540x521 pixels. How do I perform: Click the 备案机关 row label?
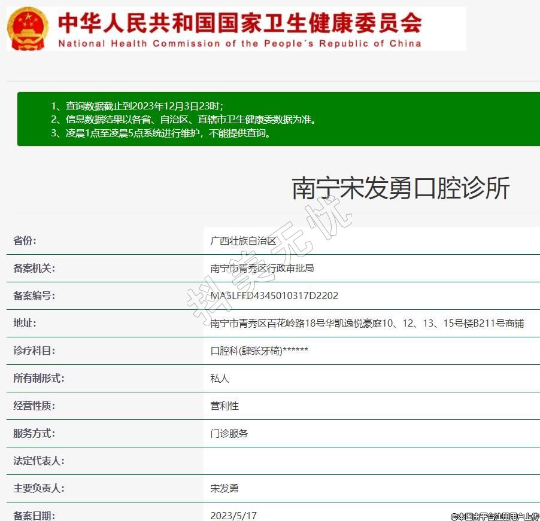(34, 269)
